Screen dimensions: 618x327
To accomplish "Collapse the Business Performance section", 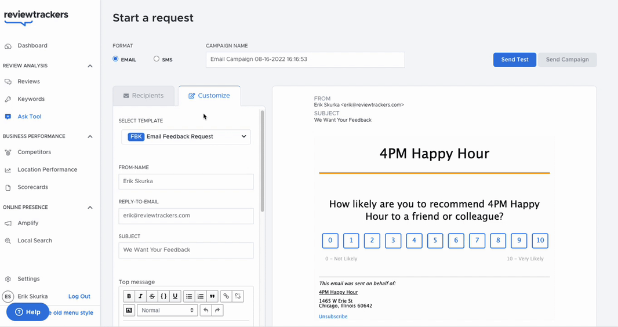I will (x=90, y=136).
